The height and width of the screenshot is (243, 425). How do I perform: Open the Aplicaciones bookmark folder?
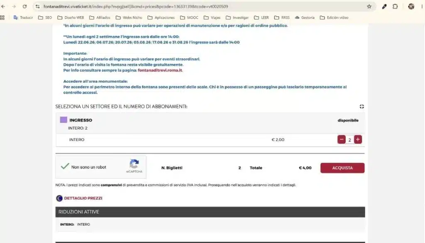pyautogui.click(x=161, y=17)
